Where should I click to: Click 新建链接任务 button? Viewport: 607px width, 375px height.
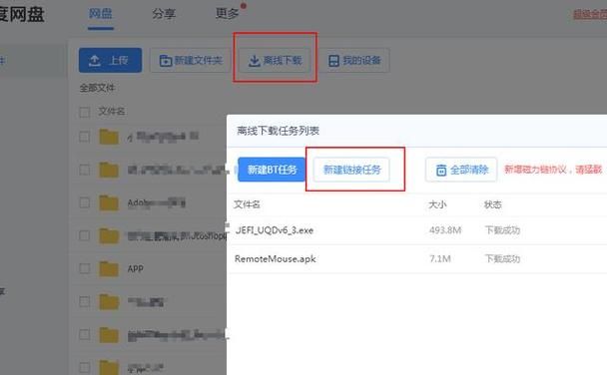[x=351, y=170]
